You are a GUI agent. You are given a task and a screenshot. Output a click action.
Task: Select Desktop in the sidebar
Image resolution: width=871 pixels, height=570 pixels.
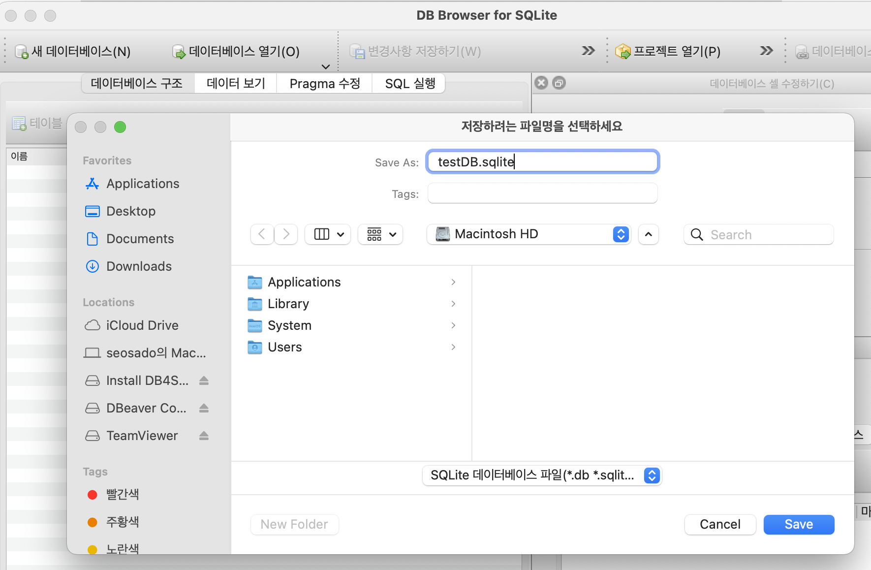(131, 211)
